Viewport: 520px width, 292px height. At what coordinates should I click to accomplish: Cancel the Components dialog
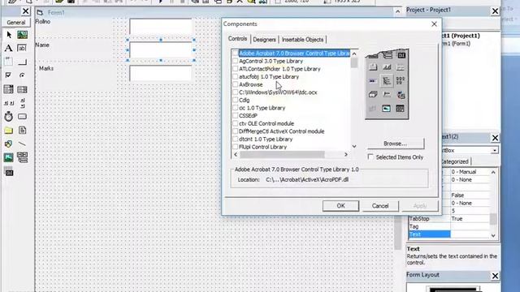pyautogui.click(x=380, y=205)
